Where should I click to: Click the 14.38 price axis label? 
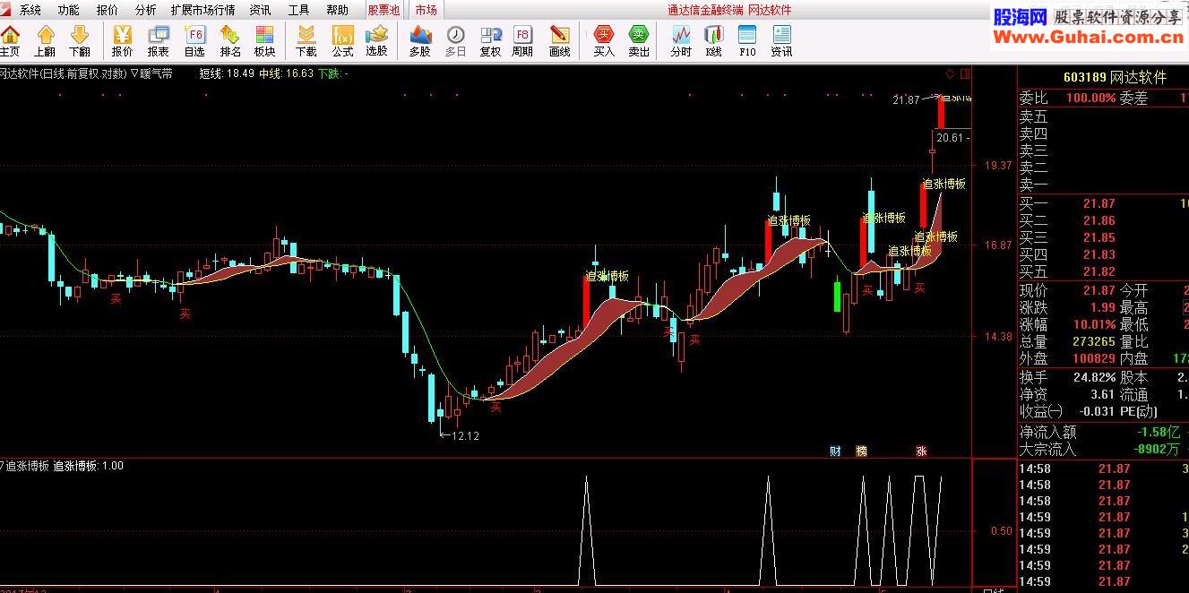998,337
